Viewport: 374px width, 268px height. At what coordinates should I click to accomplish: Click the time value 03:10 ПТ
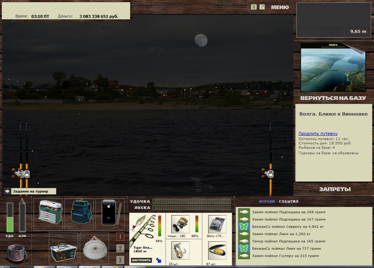40,16
